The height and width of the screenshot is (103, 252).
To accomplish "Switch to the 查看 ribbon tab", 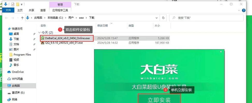I will [43, 10].
